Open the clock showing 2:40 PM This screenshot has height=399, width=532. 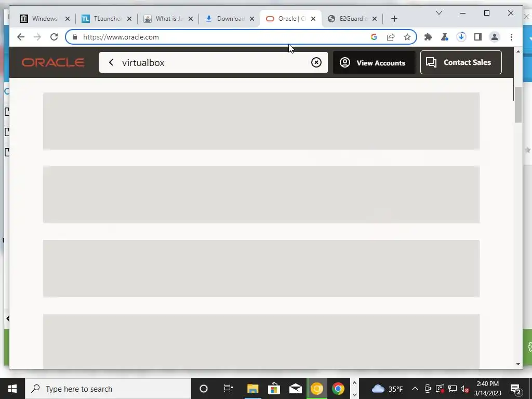point(487,389)
